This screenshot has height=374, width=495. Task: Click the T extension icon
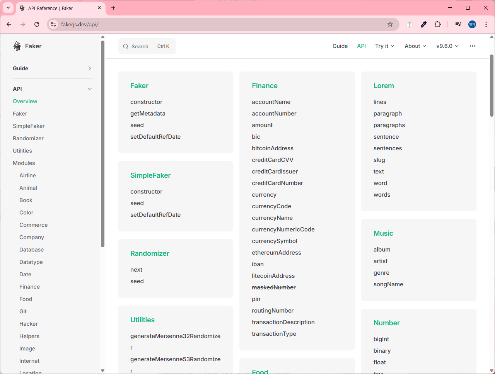click(x=410, y=24)
